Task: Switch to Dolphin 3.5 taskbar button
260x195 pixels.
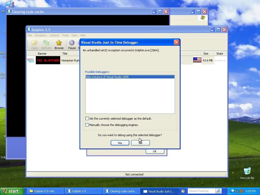Action: pyautogui.click(x=83, y=191)
